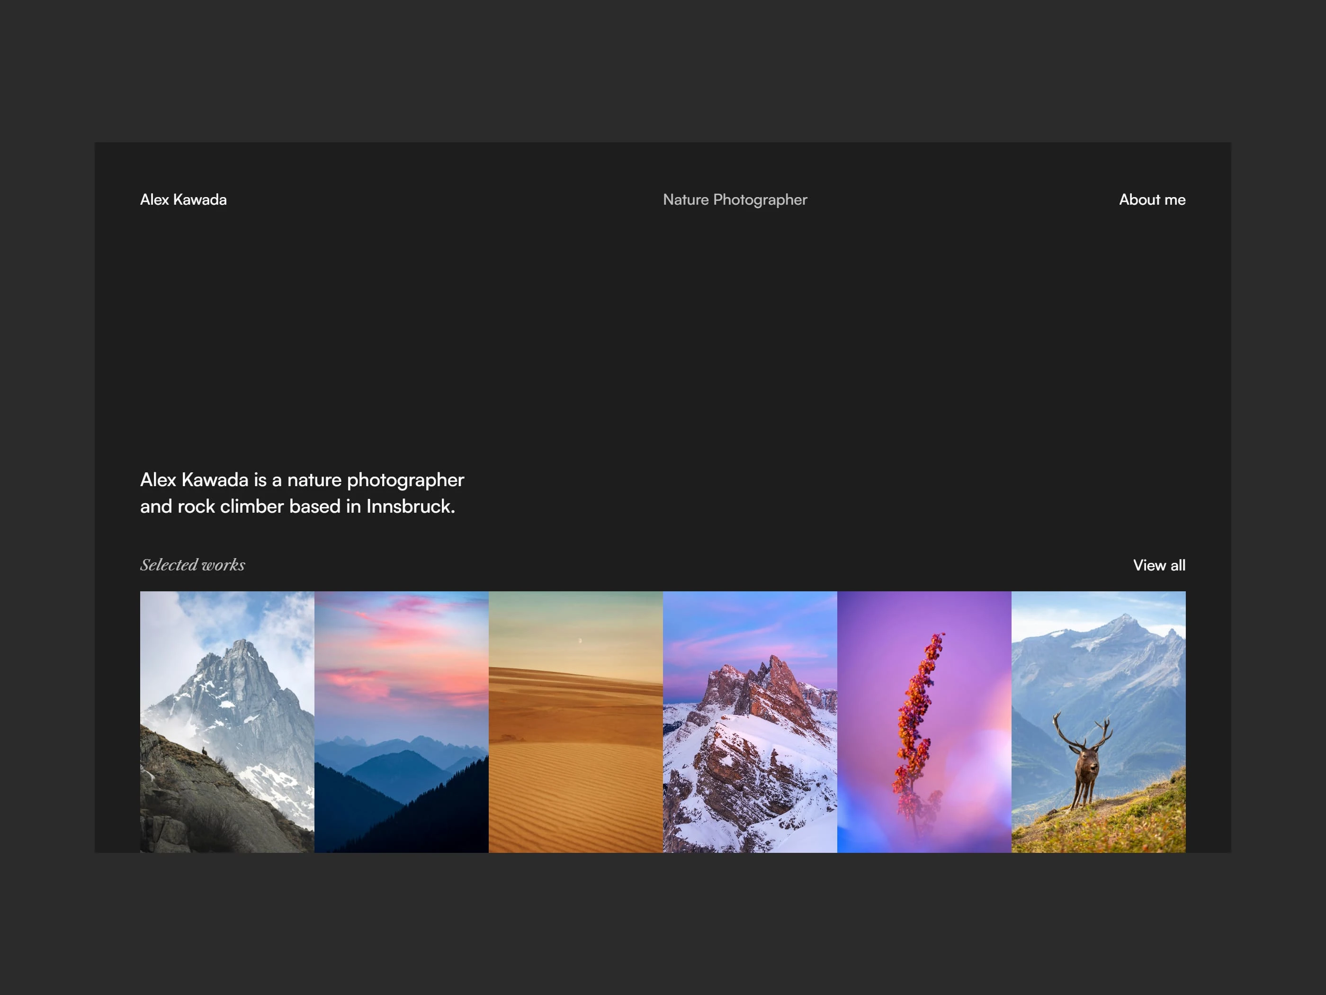Image resolution: width=1326 pixels, height=995 pixels.
Task: Click the Alex Kawada site name
Action: coord(183,200)
